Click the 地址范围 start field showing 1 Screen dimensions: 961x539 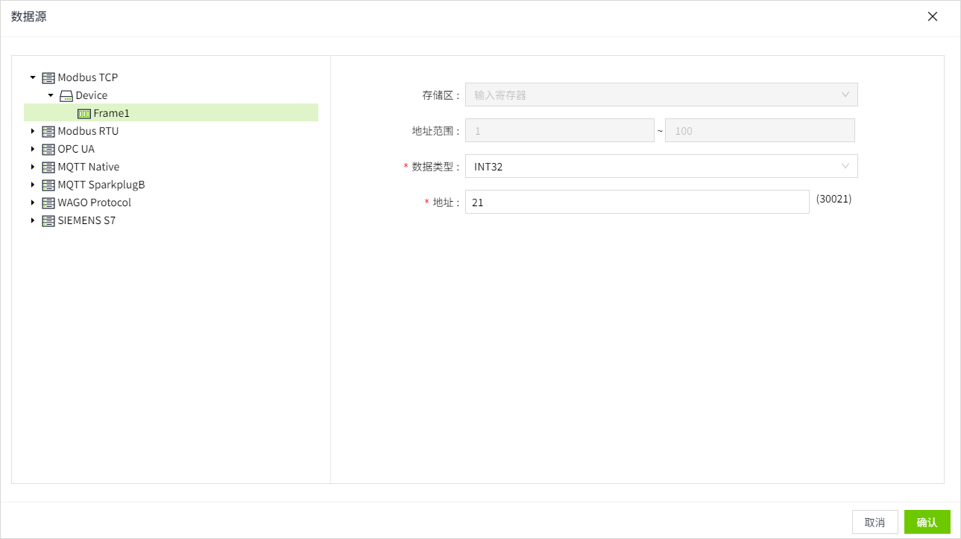coord(560,130)
